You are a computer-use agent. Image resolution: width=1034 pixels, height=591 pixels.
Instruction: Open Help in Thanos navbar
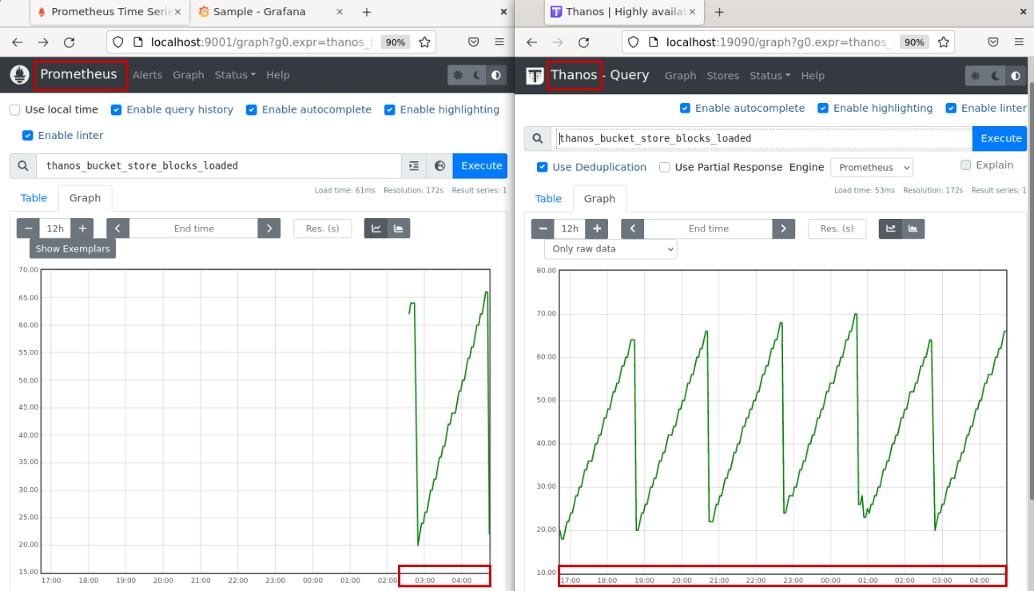[813, 76]
